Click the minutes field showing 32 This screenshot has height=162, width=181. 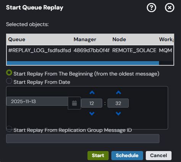point(118,103)
